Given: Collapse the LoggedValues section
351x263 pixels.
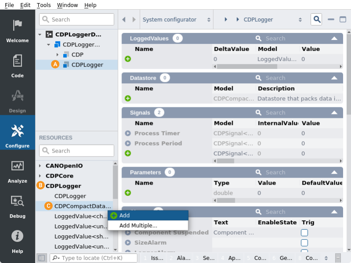Looking at the screenshot, I should point(334,39).
